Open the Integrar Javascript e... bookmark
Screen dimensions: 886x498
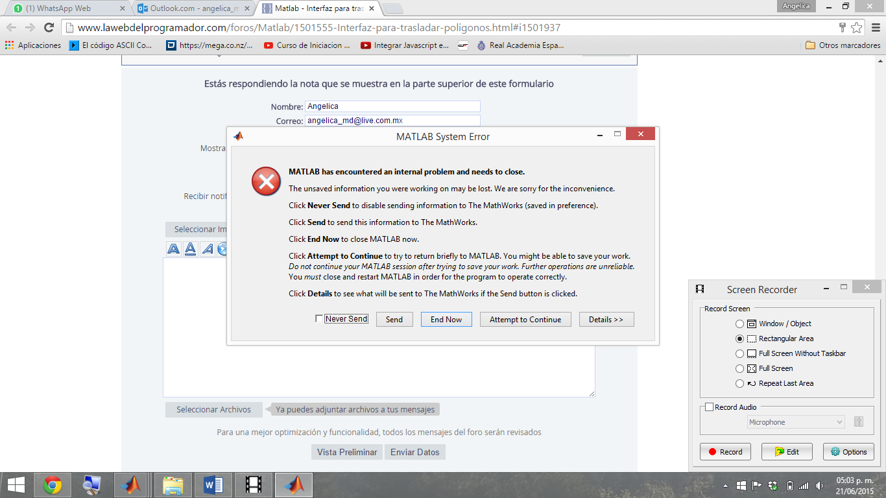click(405, 45)
